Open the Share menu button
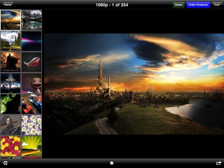Image resolution: width=224 pixels, height=168 pixels. 179,5
